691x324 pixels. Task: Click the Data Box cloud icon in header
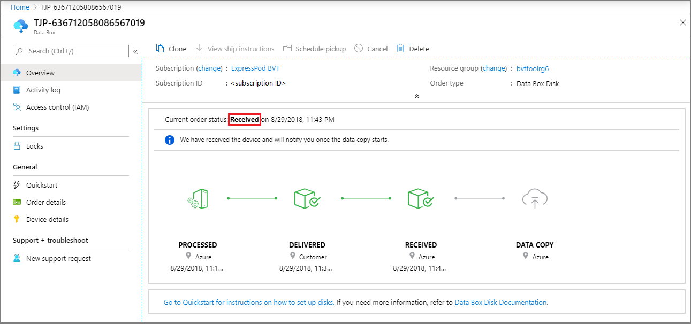[21, 26]
